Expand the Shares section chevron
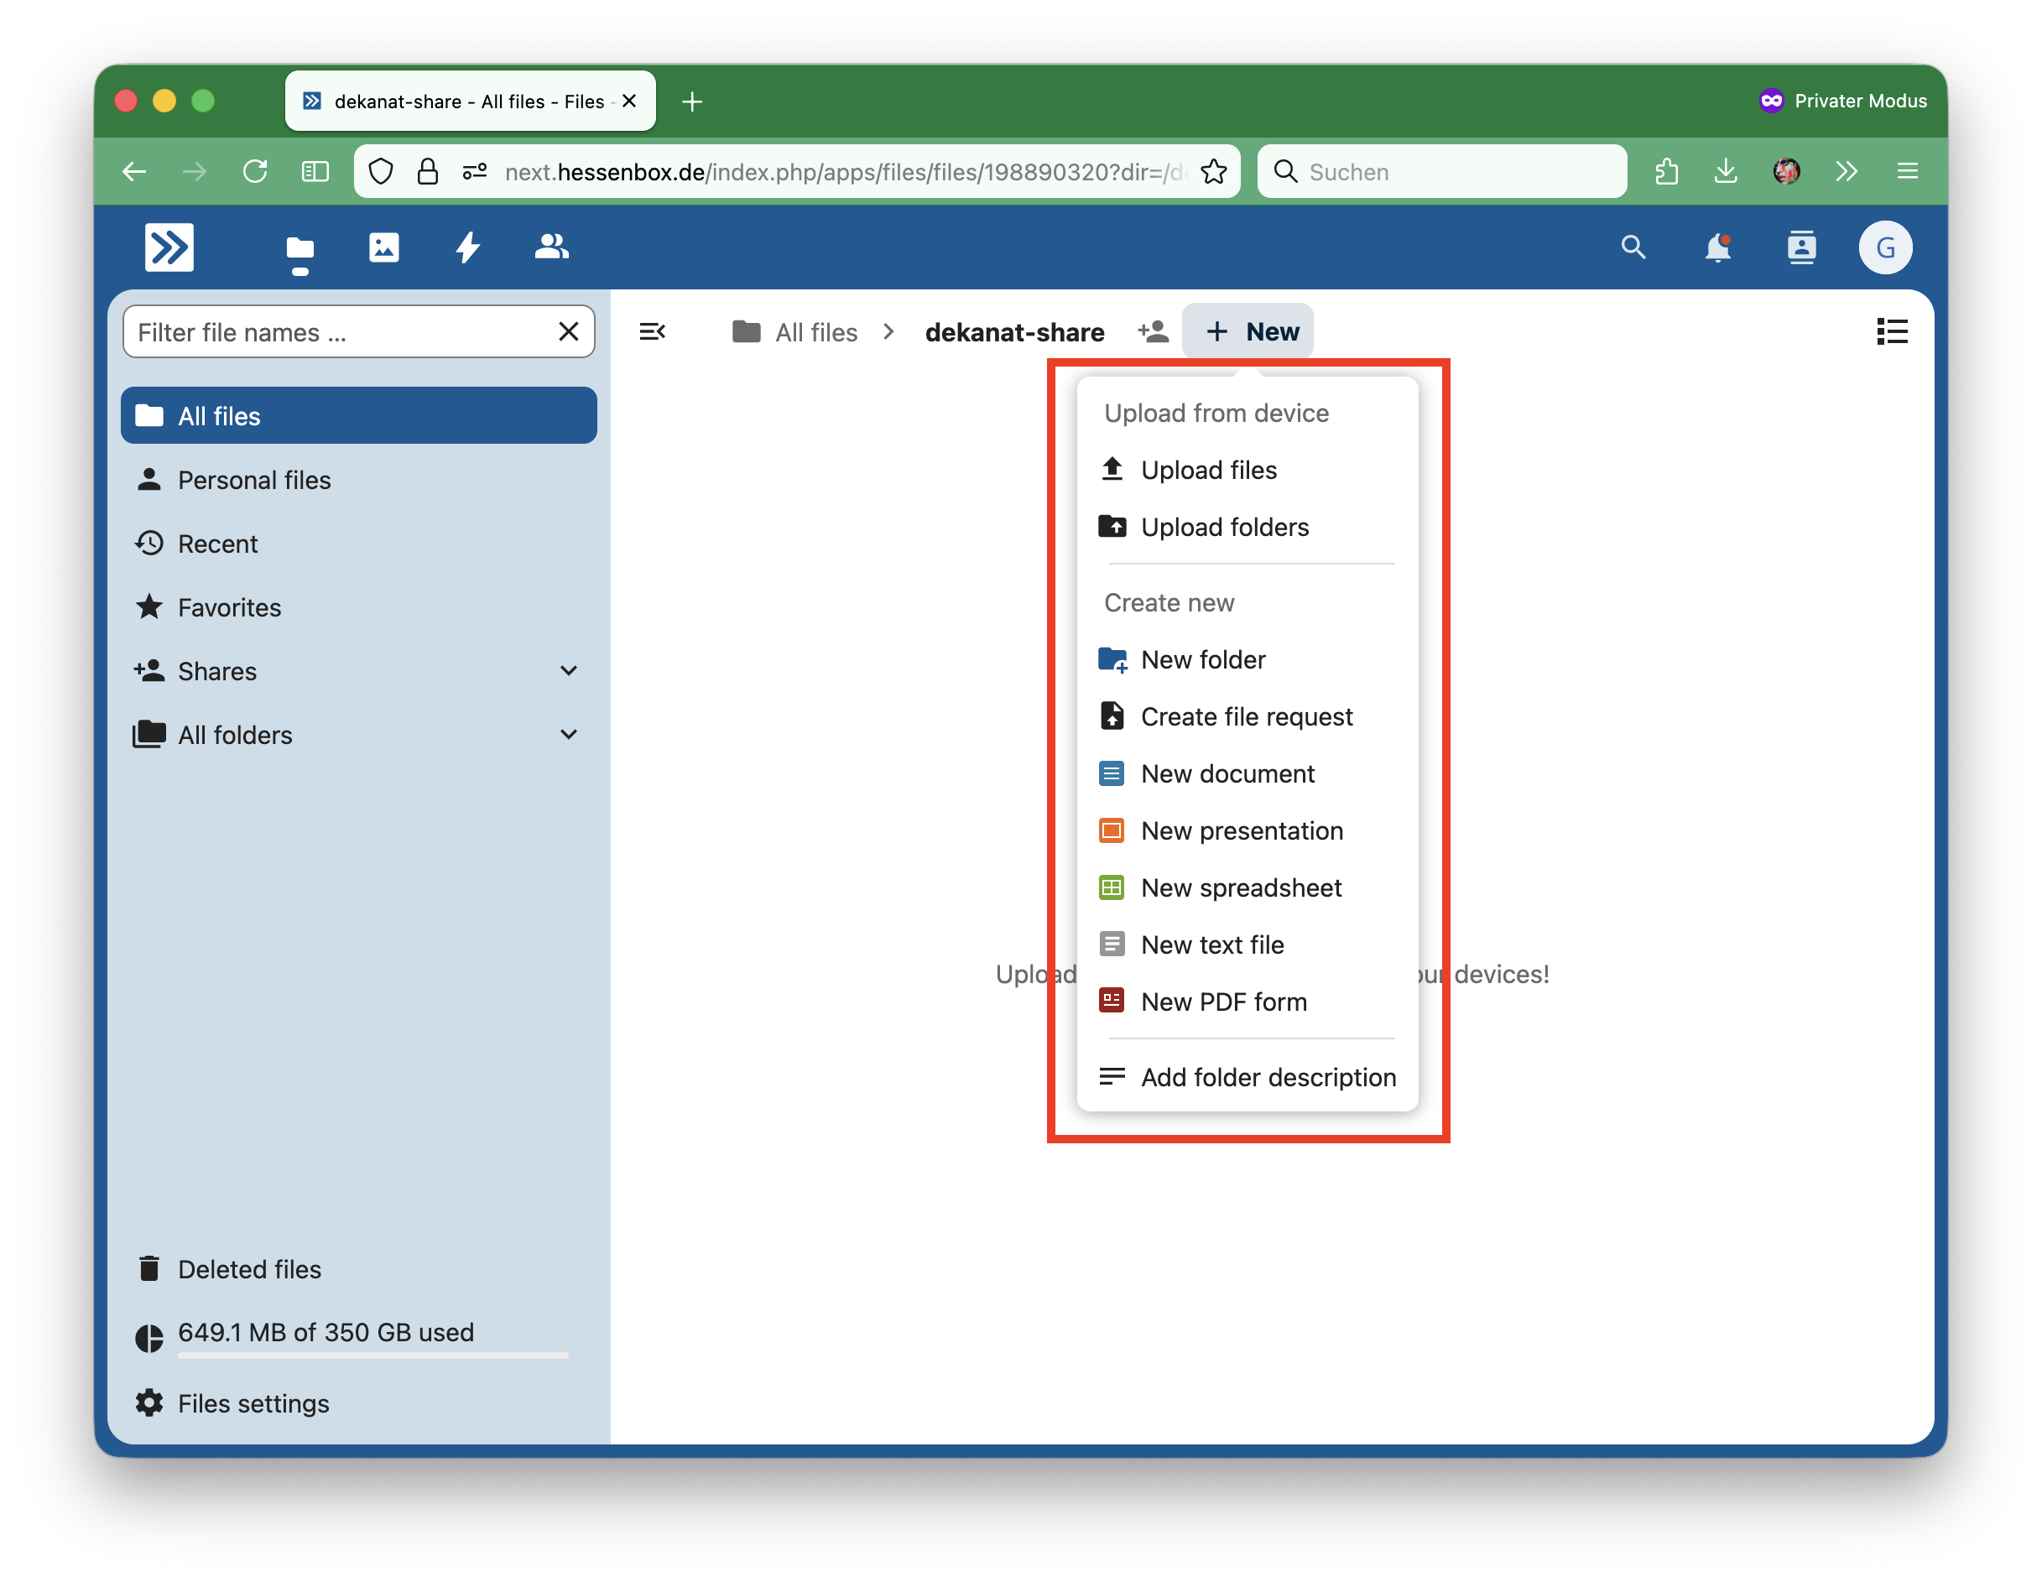Viewport: 2042px width, 1582px height. coord(569,670)
